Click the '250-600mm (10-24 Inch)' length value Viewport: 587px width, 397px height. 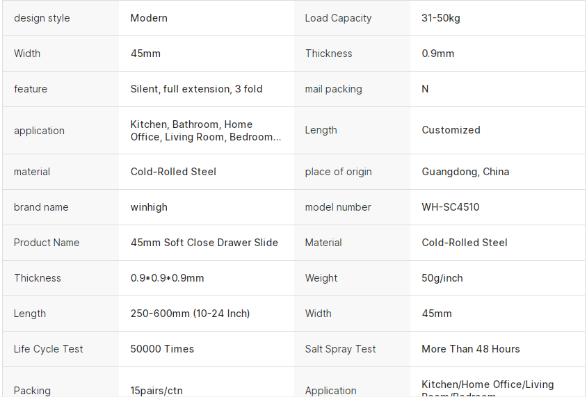pyautogui.click(x=190, y=314)
